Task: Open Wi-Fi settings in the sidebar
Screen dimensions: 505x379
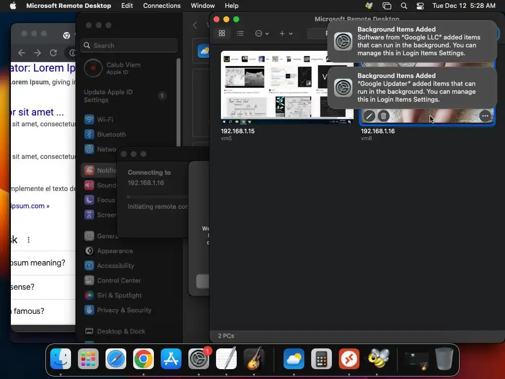Action: tap(129, 119)
